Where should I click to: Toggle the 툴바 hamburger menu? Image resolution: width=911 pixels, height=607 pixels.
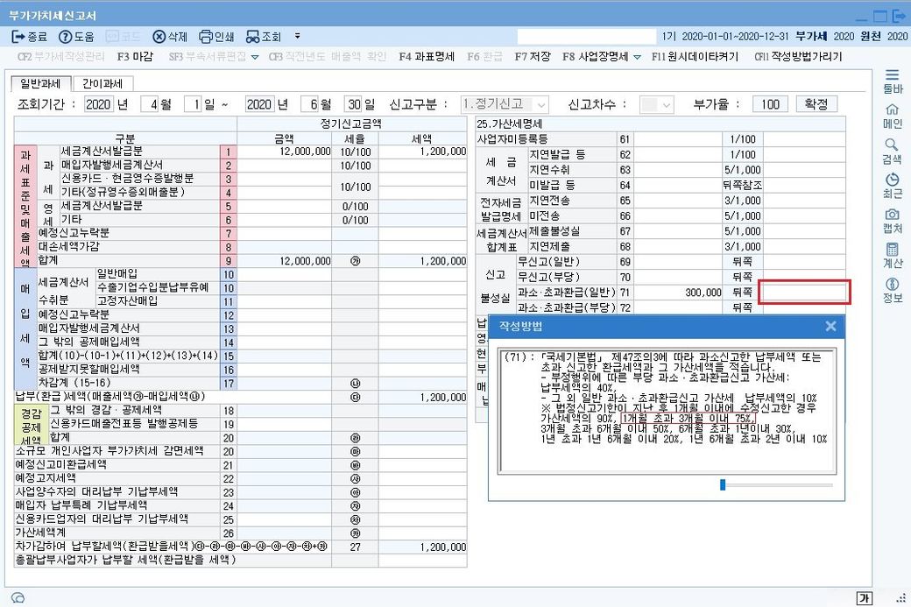click(x=892, y=75)
